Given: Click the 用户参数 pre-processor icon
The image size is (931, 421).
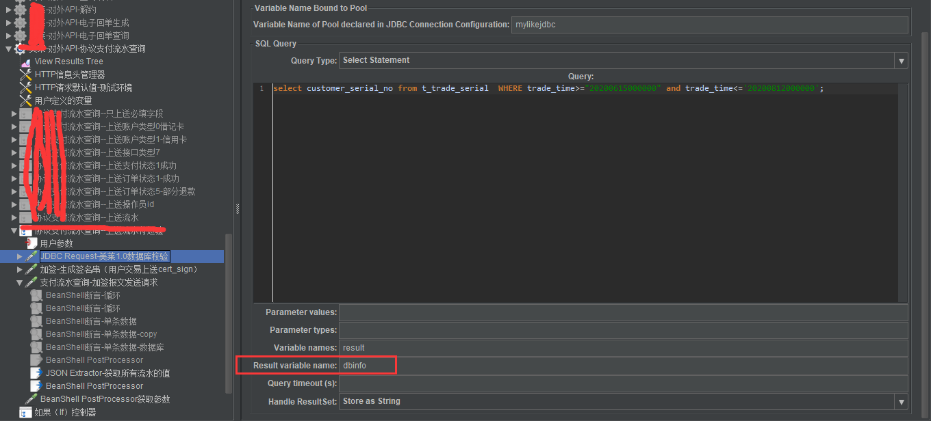Looking at the screenshot, I should (31, 243).
